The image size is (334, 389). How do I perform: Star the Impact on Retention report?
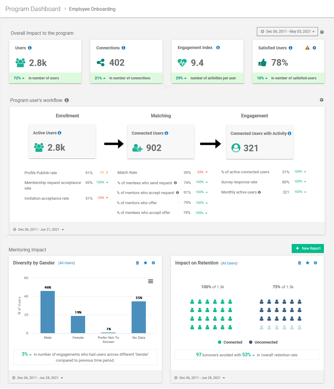[308, 263]
